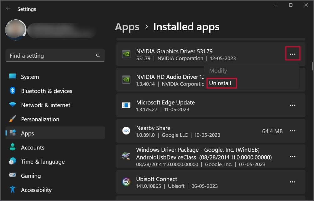Screen dimensions: 314x201
Task: Select Apps in the sidebar
Action: tap(55, 133)
